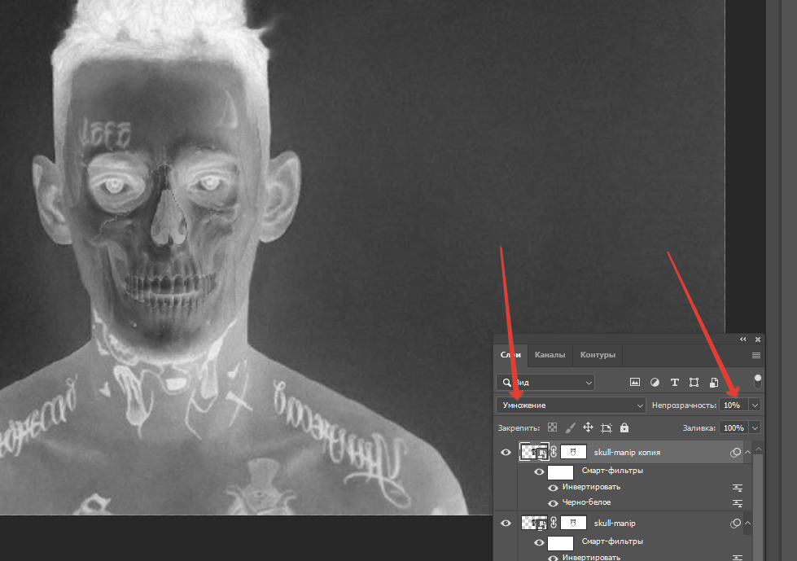Click link icon of skull-manip копия mask
The image size is (797, 561).
click(x=554, y=452)
